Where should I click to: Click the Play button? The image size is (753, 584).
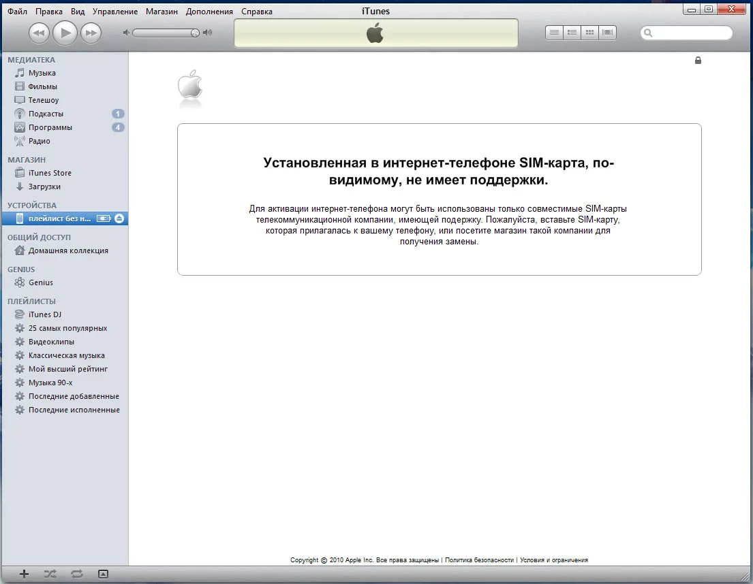(x=65, y=33)
